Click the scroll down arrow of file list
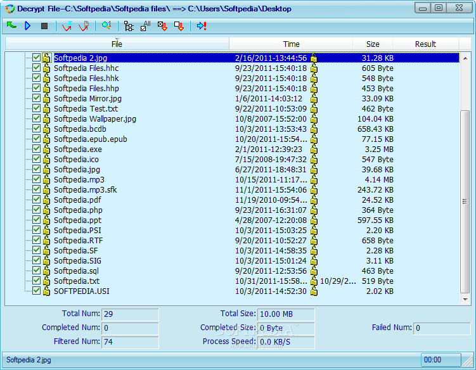476x370 pixels. pyautogui.click(x=465, y=299)
